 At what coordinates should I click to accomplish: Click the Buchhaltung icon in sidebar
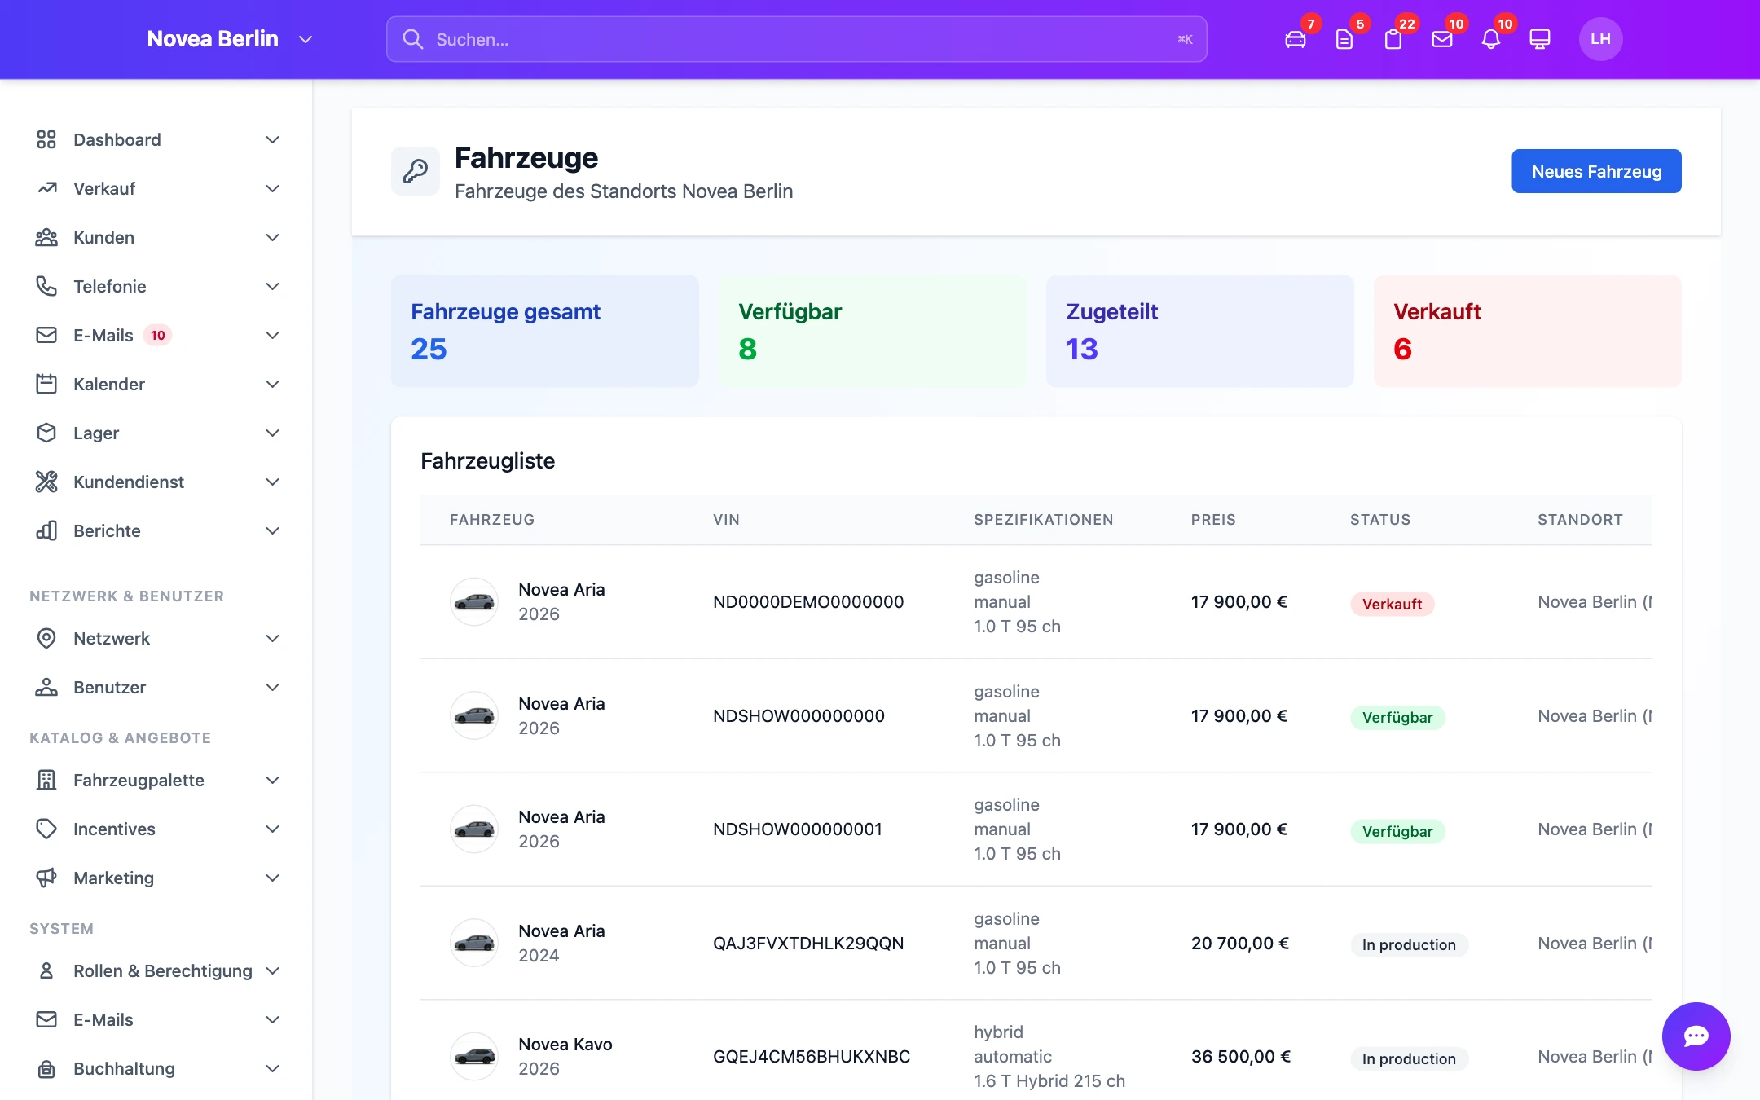tap(46, 1068)
